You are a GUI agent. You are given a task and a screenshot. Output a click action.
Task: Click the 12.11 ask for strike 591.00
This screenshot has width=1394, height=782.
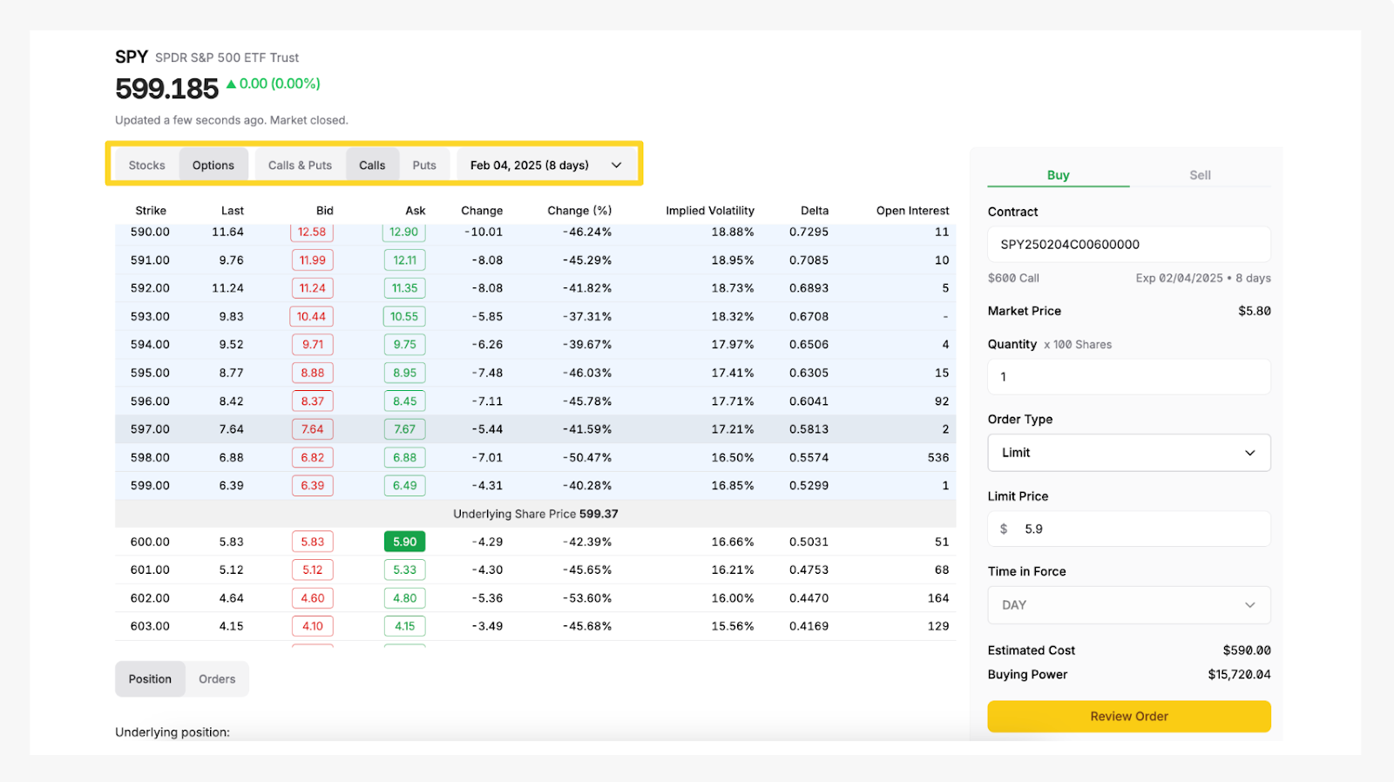tap(404, 260)
